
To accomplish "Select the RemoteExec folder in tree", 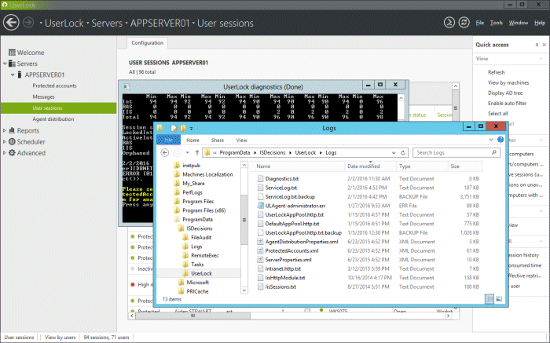I will [x=204, y=255].
